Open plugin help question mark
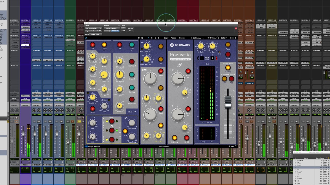330x185 pixels. point(236,146)
